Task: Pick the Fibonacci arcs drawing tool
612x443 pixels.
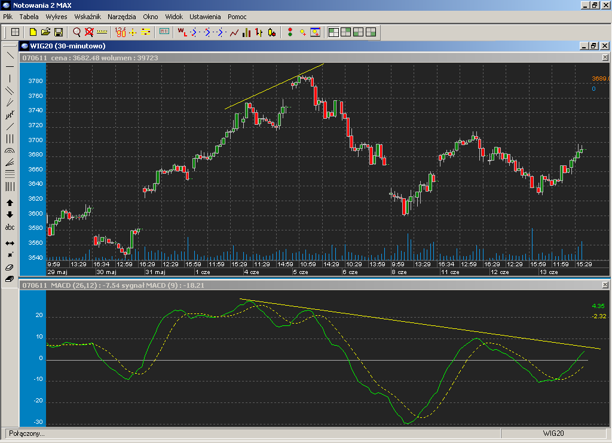Action: pos(10,152)
